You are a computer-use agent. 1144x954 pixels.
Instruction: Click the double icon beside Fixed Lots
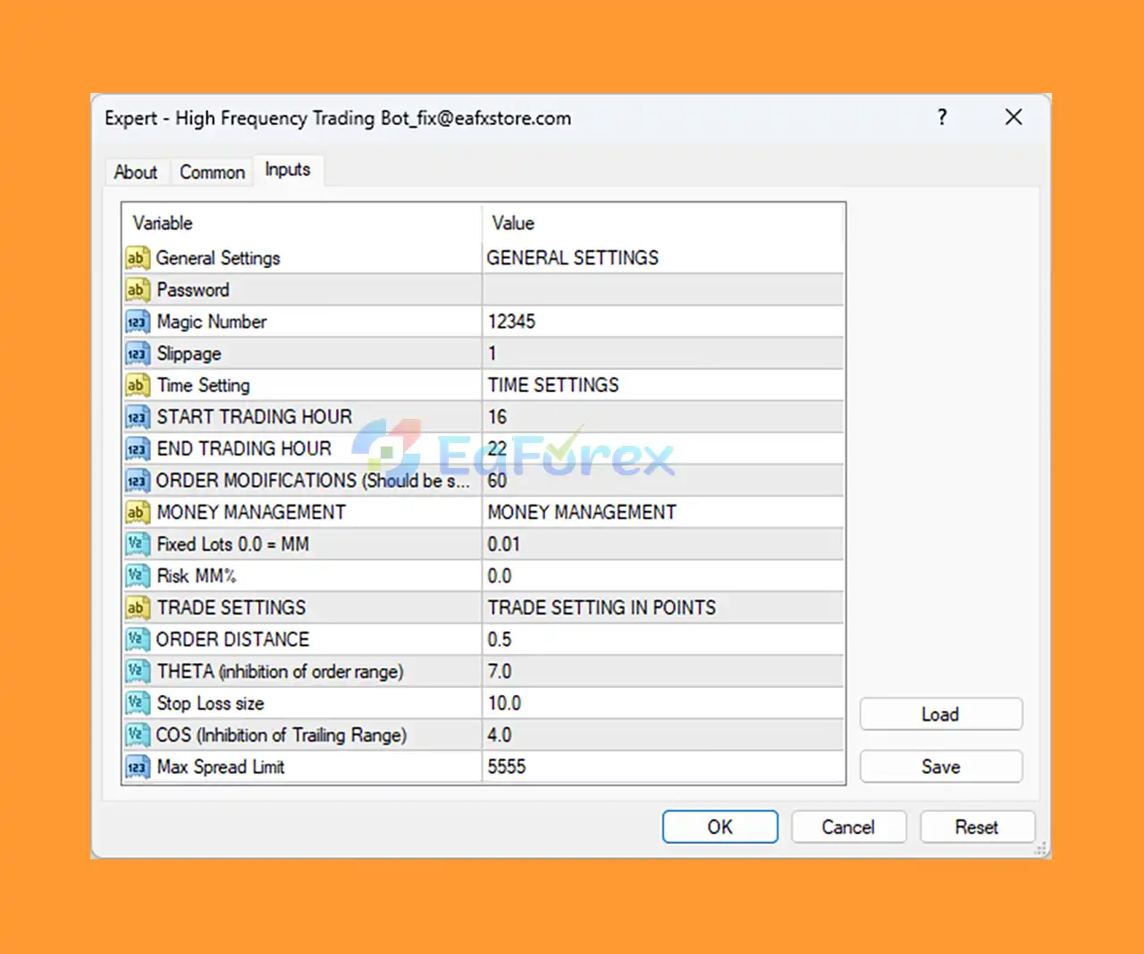(136, 544)
